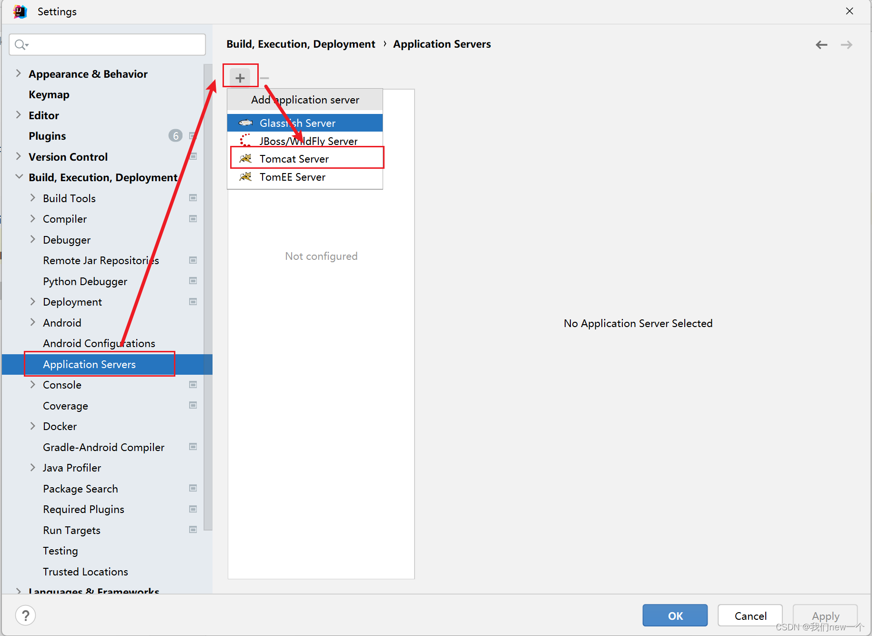Select Python Debugger in the tree
The image size is (872, 636).
point(85,281)
